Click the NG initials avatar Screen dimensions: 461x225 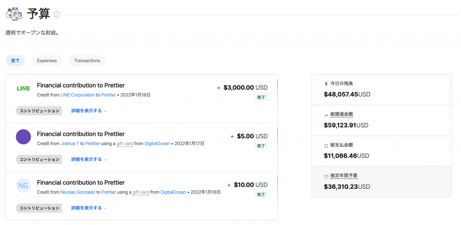tap(23, 185)
